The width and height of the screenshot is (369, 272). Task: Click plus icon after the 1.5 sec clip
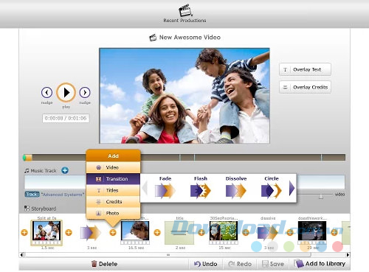(69, 232)
